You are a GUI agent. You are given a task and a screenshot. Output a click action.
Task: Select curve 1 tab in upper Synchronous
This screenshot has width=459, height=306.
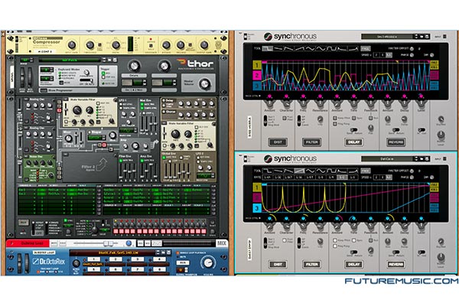coord(257,65)
